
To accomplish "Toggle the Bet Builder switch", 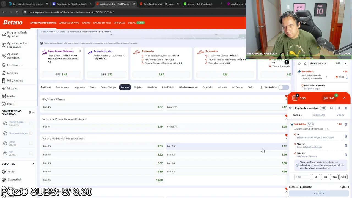I will pyautogui.click(x=284, y=87).
